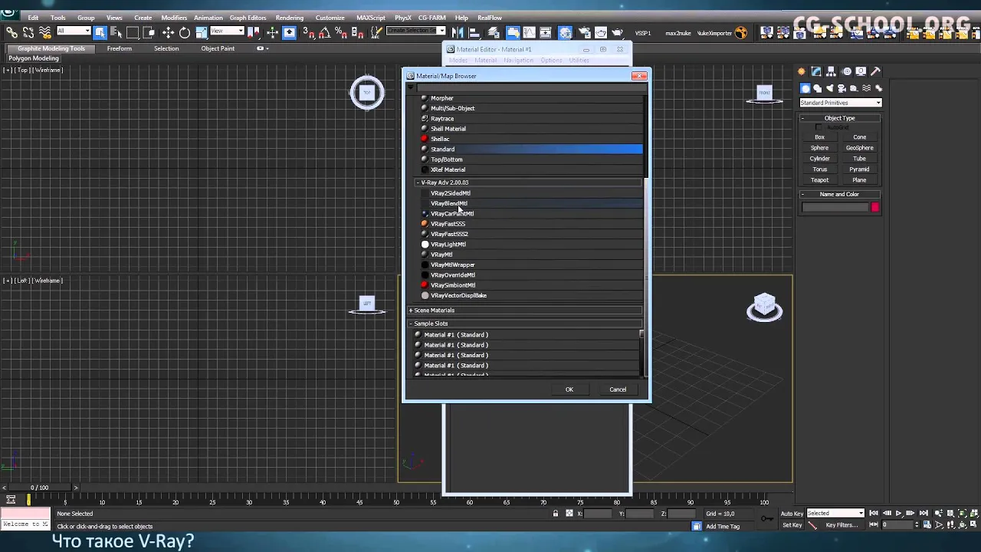Activate the Select Object tool

(x=100, y=32)
